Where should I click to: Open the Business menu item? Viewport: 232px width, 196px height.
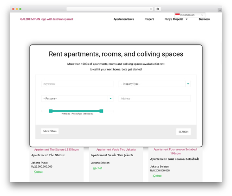point(204,19)
